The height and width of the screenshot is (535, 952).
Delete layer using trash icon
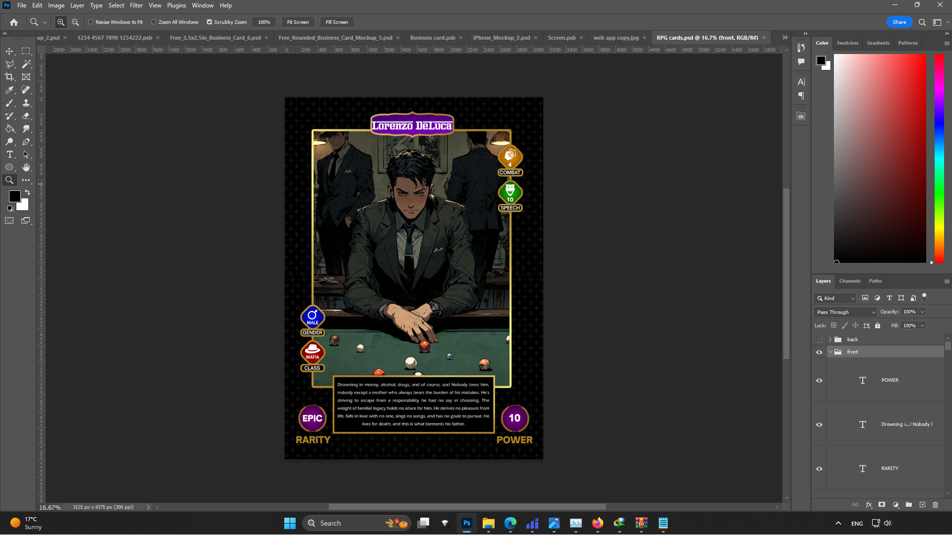point(935,505)
